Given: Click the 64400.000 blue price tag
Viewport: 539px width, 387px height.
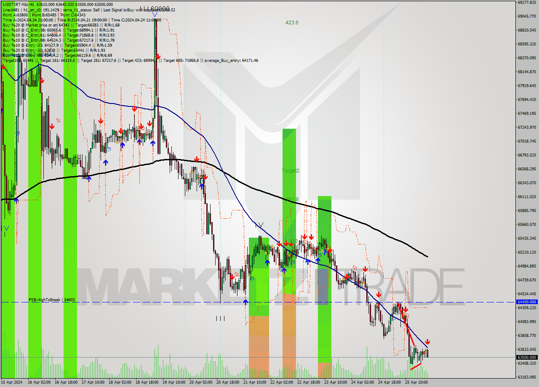Looking at the screenshot, I should coord(526,302).
